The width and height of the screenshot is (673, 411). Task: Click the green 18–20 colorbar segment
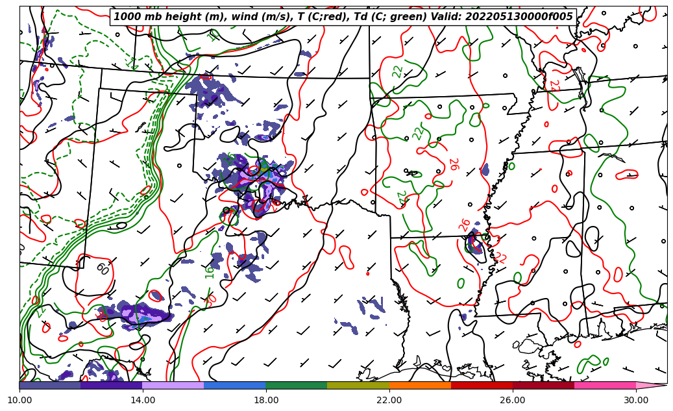tap(297, 385)
